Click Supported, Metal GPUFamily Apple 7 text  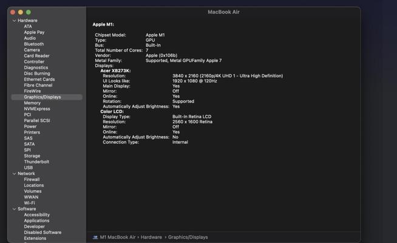(x=183, y=61)
